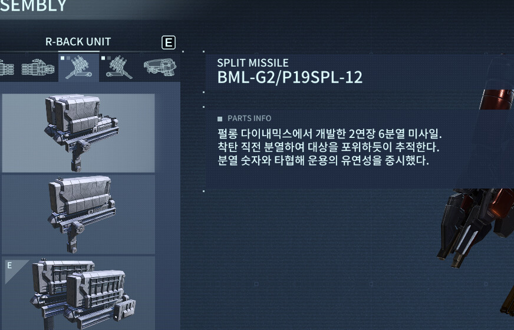This screenshot has height=330, width=514.
Task: Choose the fully visible hand-shaped arm unit icon
Action: 38,68
